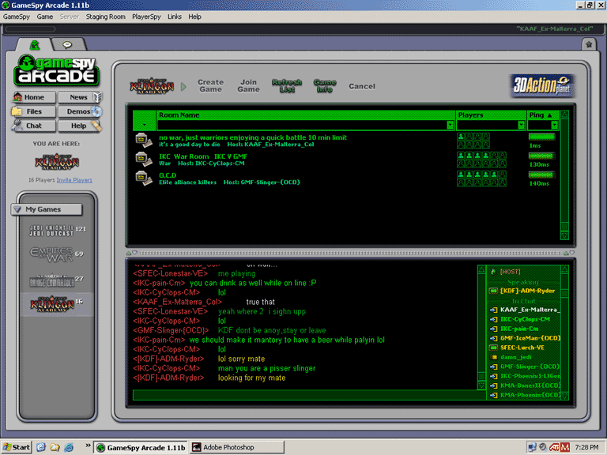
Task: Click the Klingon Academy logo under You Are Here
Action: click(x=57, y=162)
